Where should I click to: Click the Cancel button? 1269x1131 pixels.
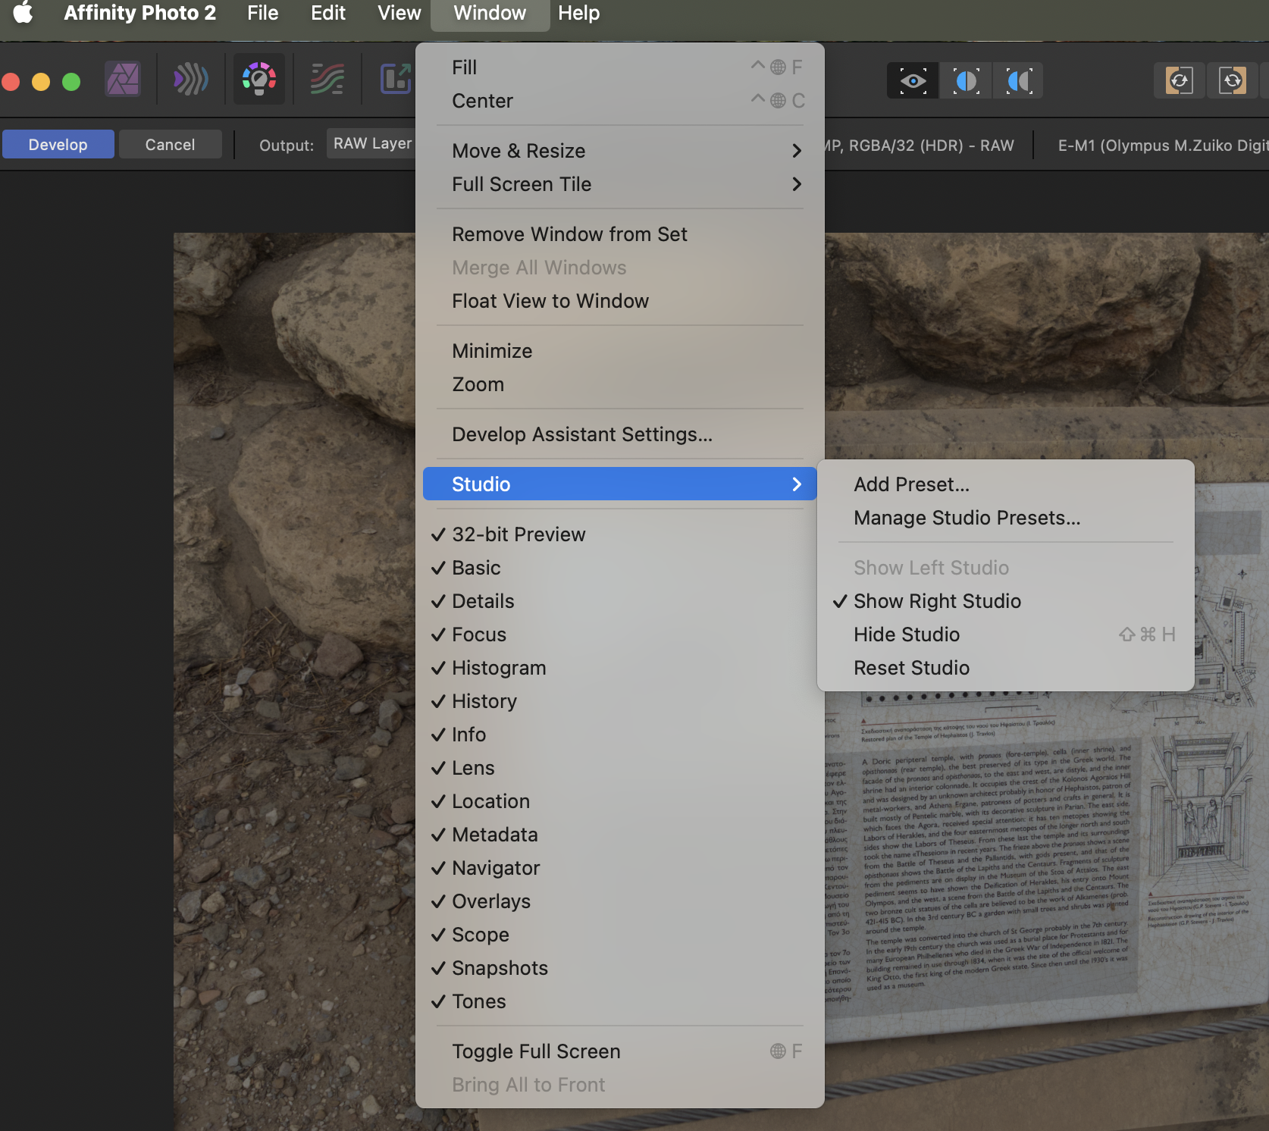click(170, 144)
